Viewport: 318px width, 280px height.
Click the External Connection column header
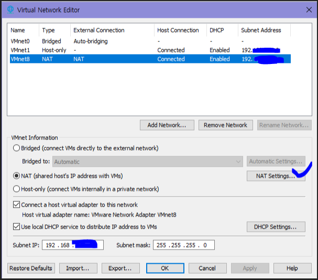click(112, 30)
